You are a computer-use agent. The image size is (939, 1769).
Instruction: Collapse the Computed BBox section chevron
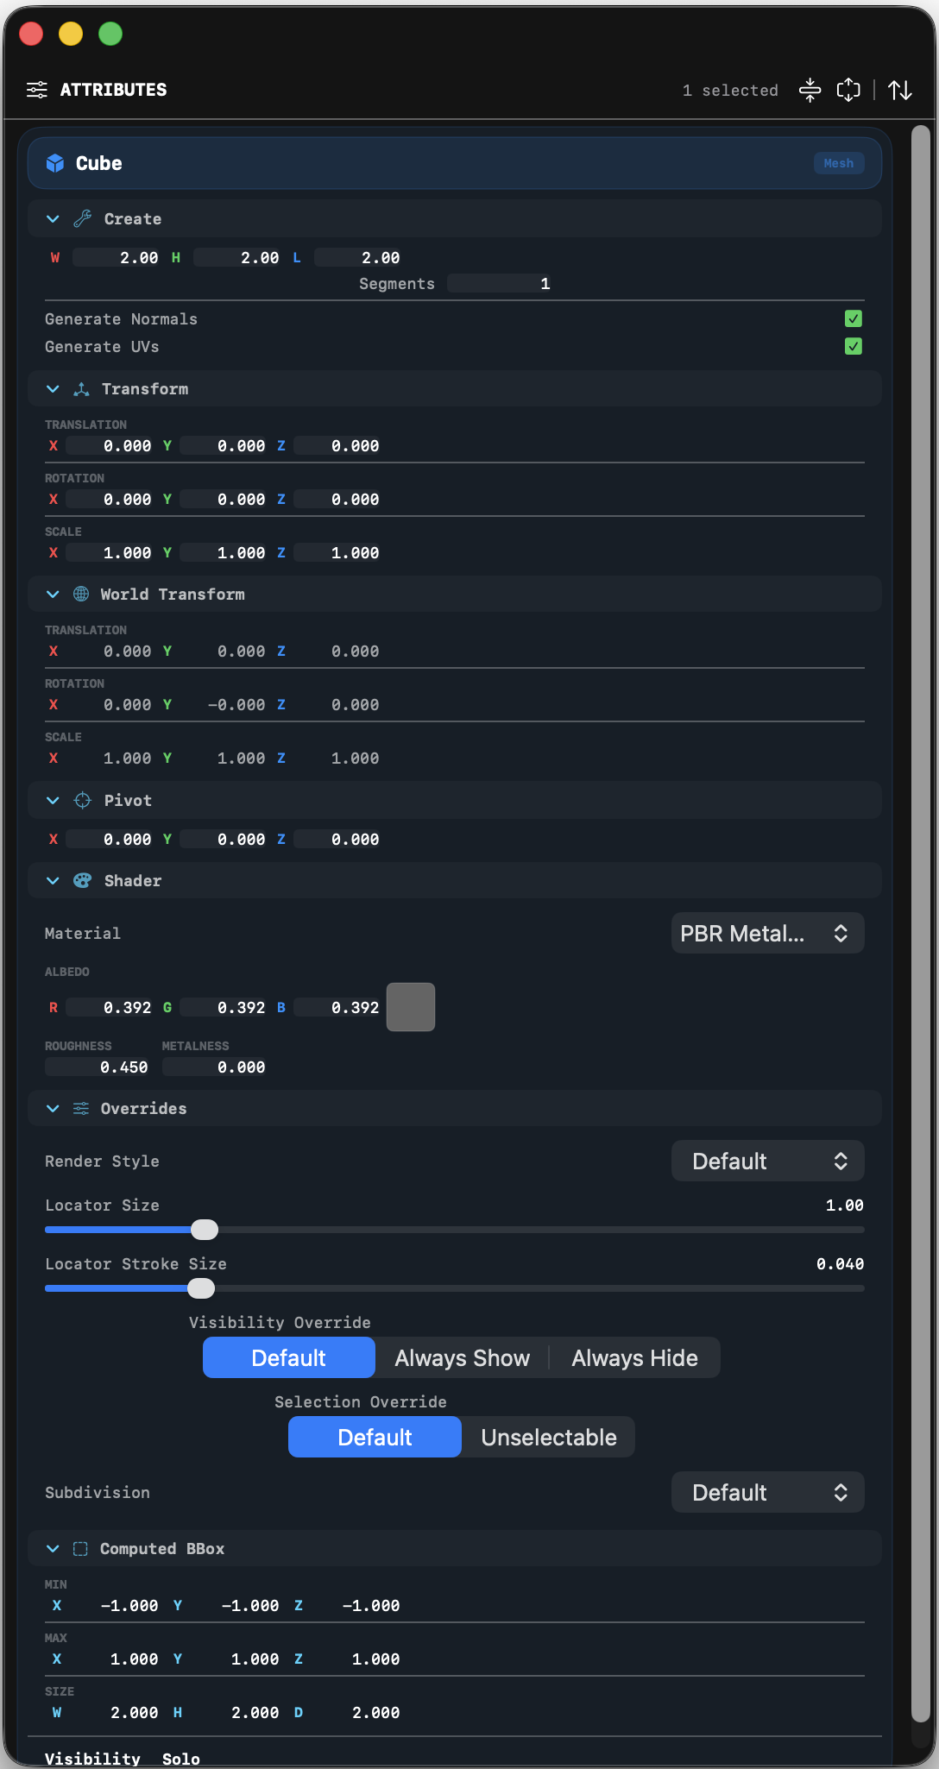(53, 1548)
